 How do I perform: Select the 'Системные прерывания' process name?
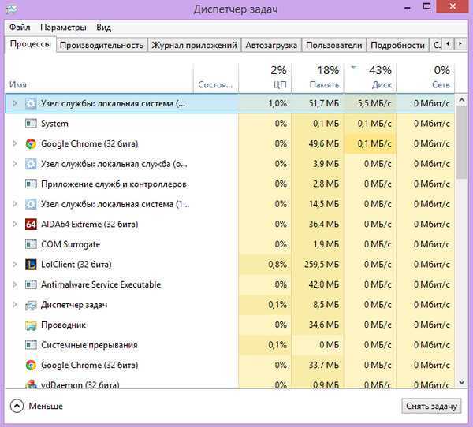click(x=89, y=345)
